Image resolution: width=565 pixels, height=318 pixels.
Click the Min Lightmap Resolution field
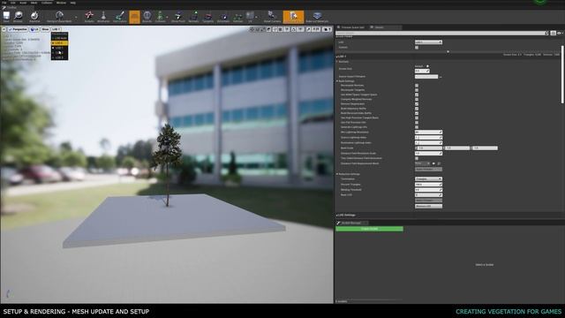(428, 132)
